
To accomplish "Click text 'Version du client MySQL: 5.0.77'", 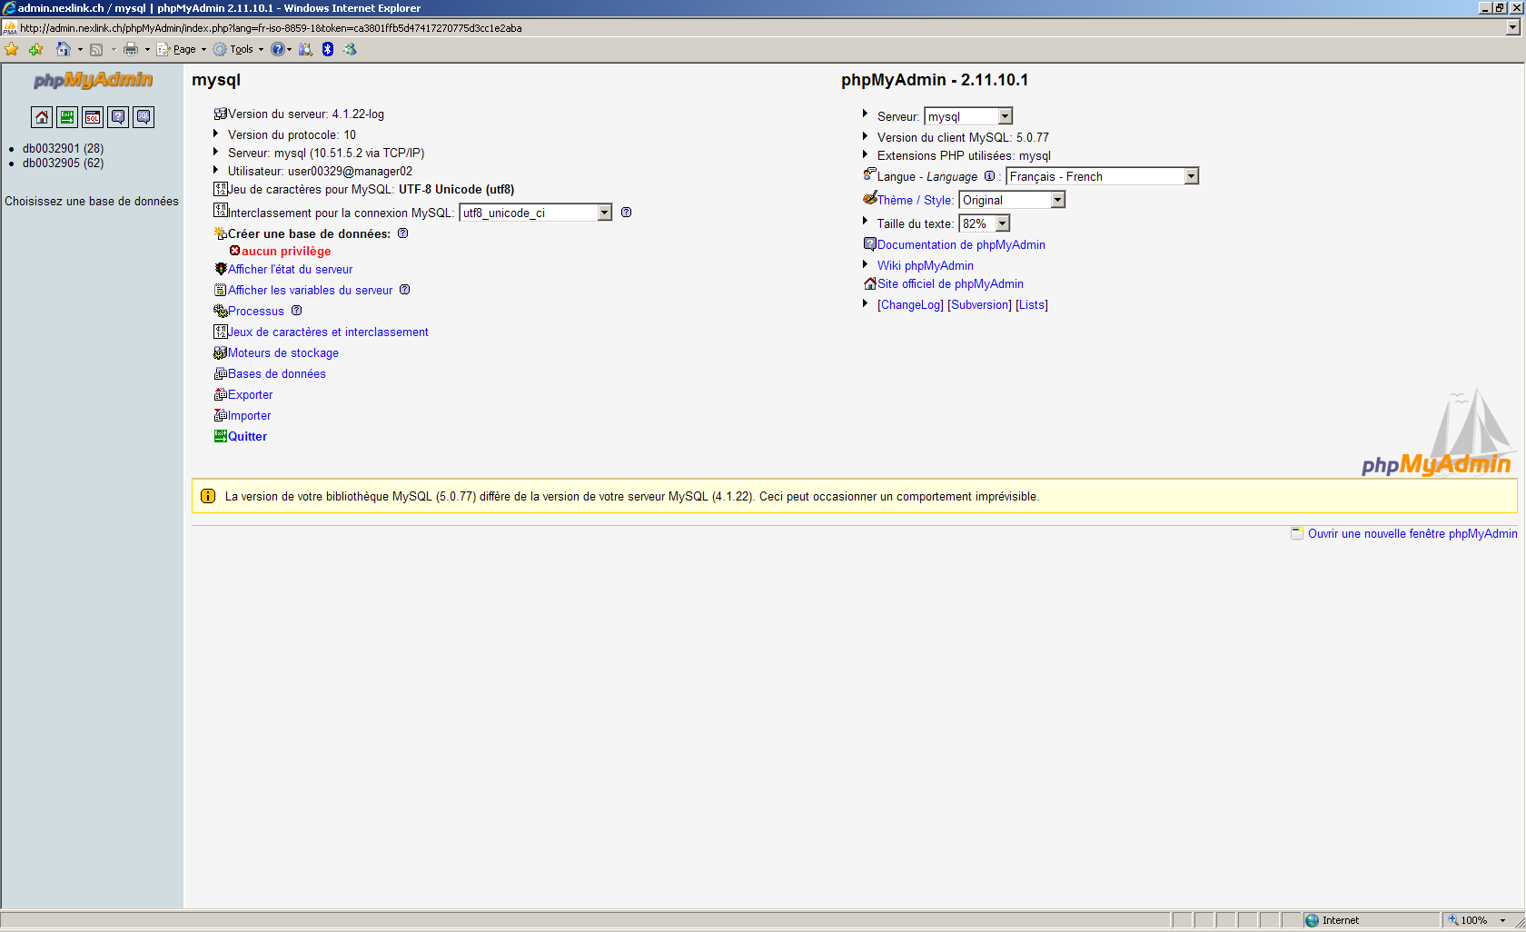I will coord(963,137).
